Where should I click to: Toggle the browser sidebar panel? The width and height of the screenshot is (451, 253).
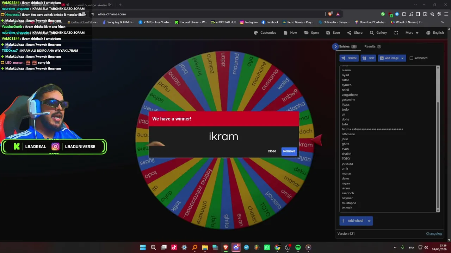coord(418,14)
